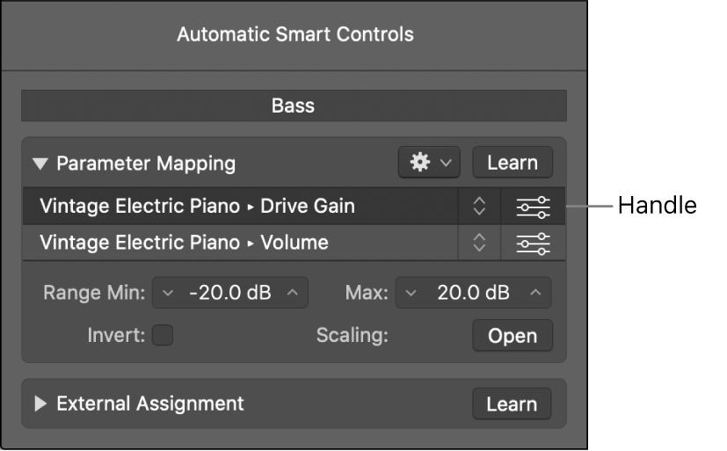Select the Drive Gain mapping row
The width and height of the screenshot is (727, 451).
[x=237, y=207]
